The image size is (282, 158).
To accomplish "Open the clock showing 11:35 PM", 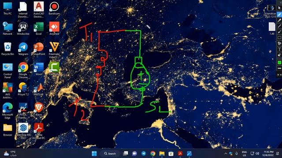I will pos(268,154).
